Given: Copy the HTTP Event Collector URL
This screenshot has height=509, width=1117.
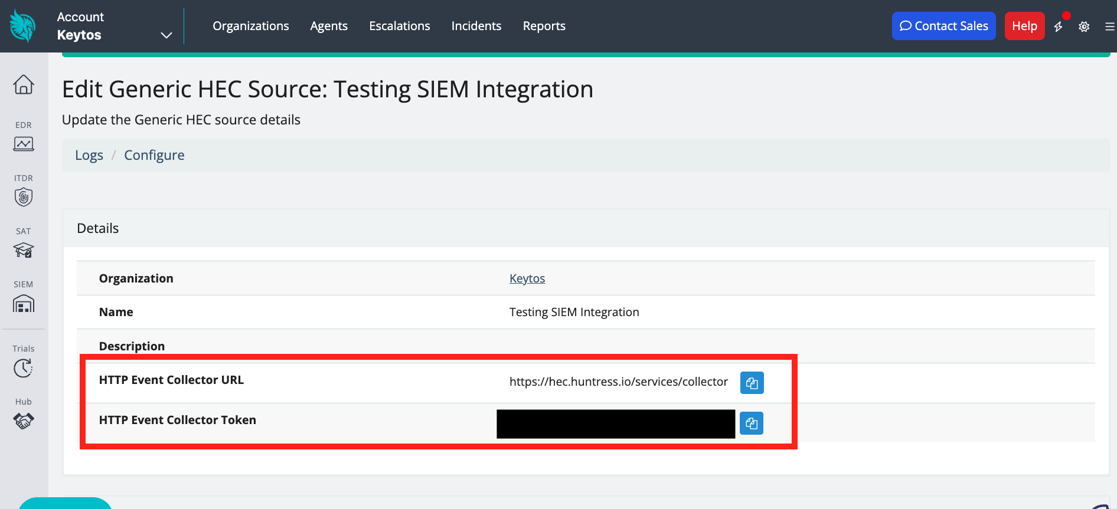Looking at the screenshot, I should pyautogui.click(x=752, y=383).
